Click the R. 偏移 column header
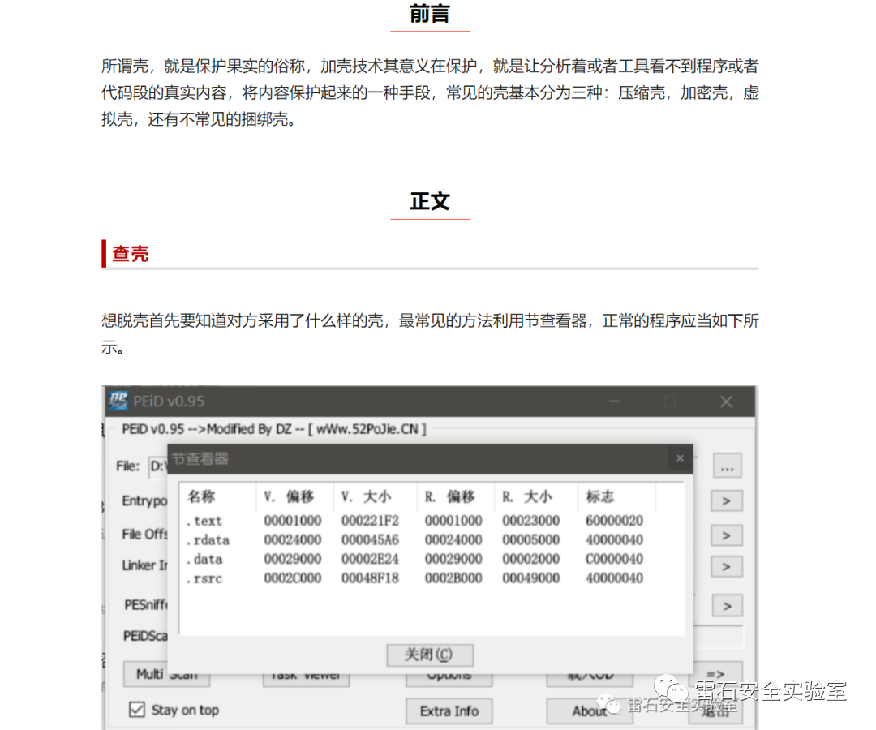The width and height of the screenshot is (876, 730). pos(455,496)
